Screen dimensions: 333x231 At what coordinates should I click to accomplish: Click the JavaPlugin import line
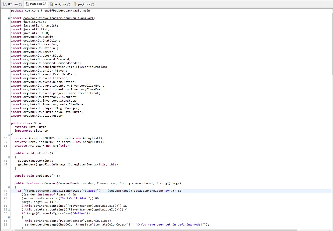tap(47, 112)
